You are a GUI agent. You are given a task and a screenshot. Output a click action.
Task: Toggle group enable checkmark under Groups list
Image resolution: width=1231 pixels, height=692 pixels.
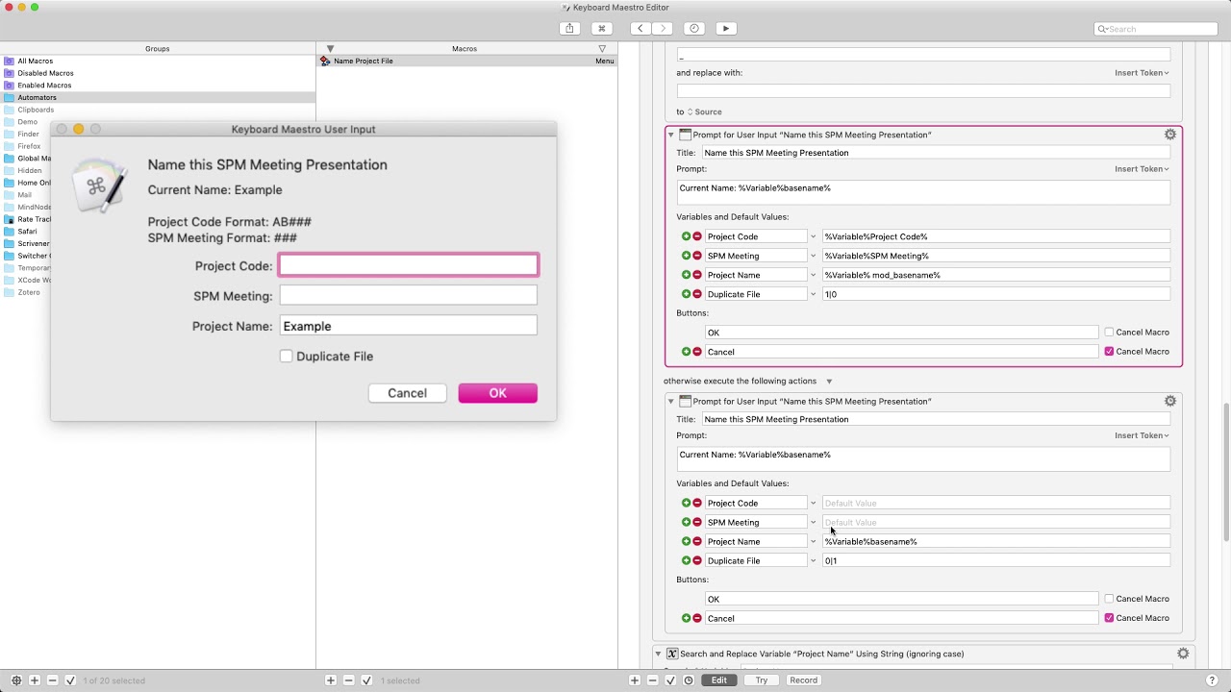70,680
